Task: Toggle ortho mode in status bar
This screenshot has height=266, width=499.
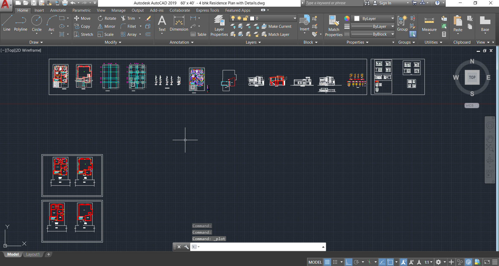Action: 348,262
